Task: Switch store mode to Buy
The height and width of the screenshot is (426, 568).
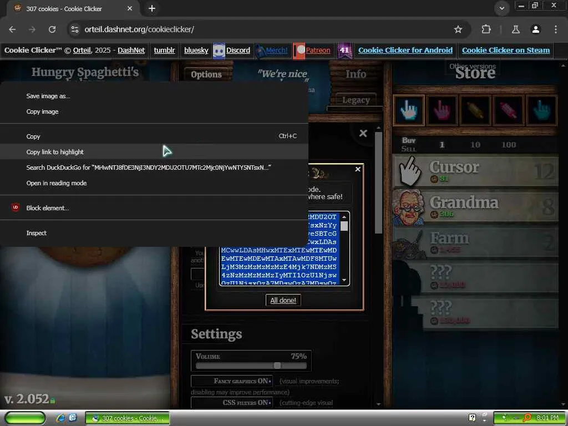Action: coord(409,140)
